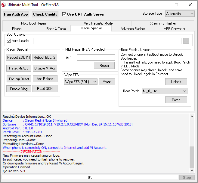Uncheck the Auto Loader checkbox
The width and height of the screenshot is (198, 183).
tap(9, 41)
